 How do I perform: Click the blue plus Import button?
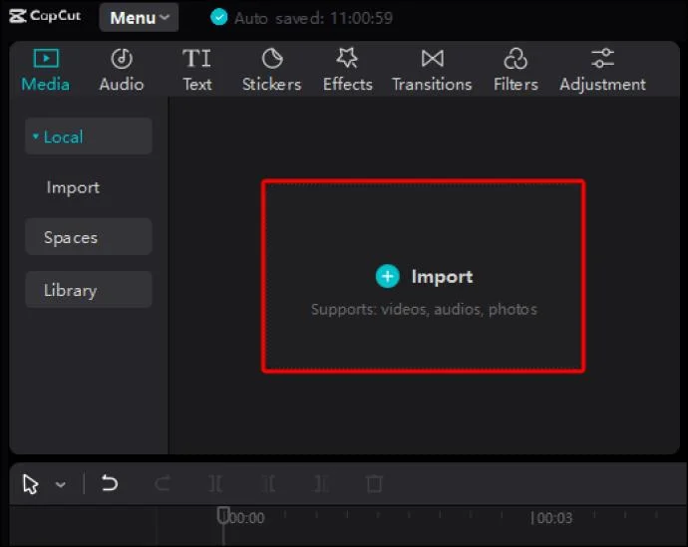(x=388, y=277)
